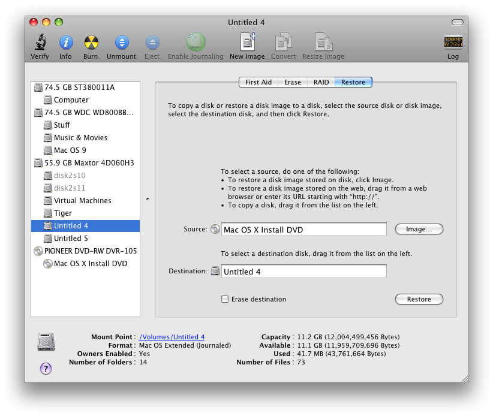The width and height of the screenshot is (493, 416).
Task: Click the Verify microscope icon
Action: pyautogui.click(x=40, y=42)
